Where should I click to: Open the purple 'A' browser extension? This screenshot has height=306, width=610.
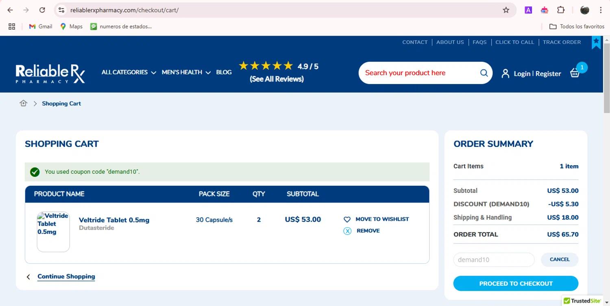528,10
